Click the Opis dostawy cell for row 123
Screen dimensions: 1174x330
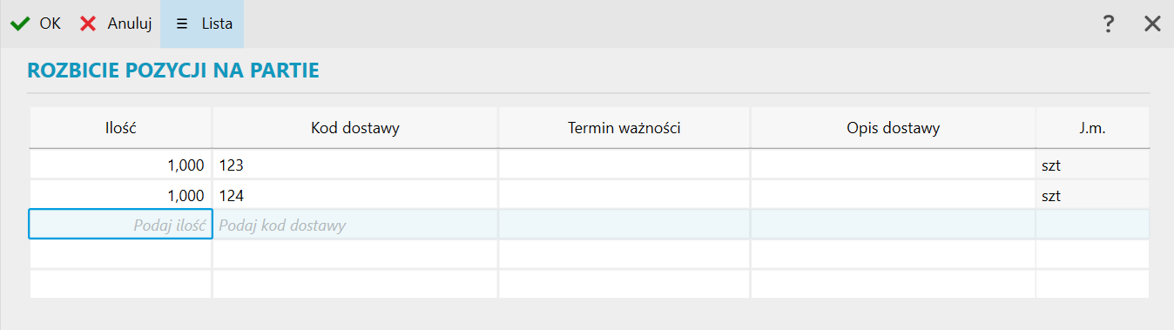pyautogui.click(x=894, y=165)
